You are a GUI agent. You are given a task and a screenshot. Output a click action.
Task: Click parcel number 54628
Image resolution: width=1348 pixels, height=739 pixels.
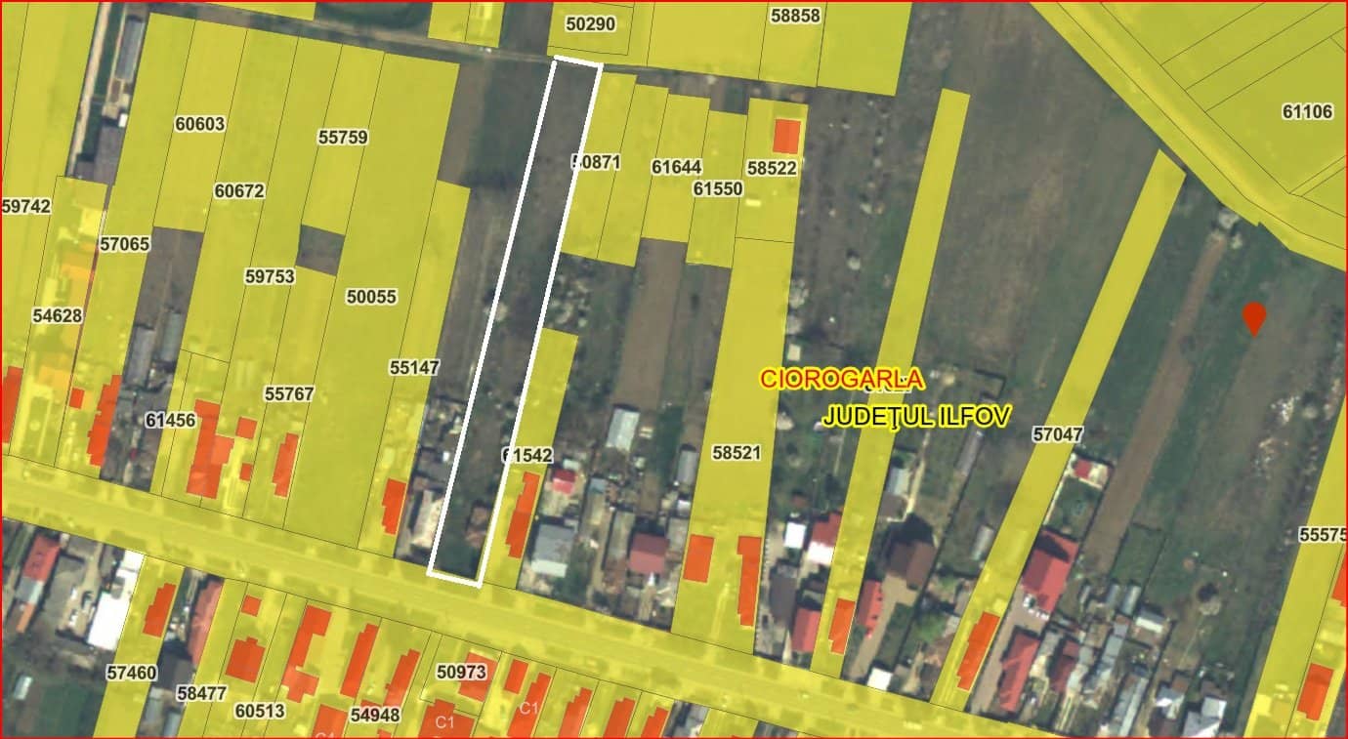tap(58, 315)
